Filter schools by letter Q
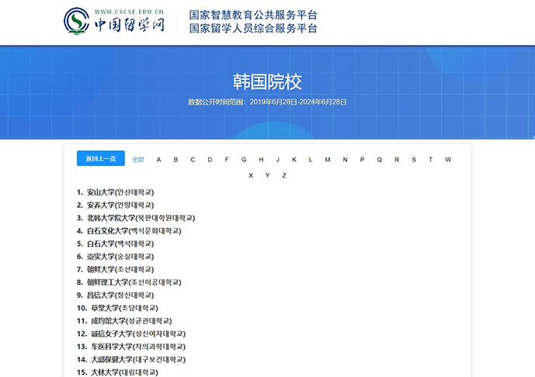535x377 pixels. [x=380, y=160]
